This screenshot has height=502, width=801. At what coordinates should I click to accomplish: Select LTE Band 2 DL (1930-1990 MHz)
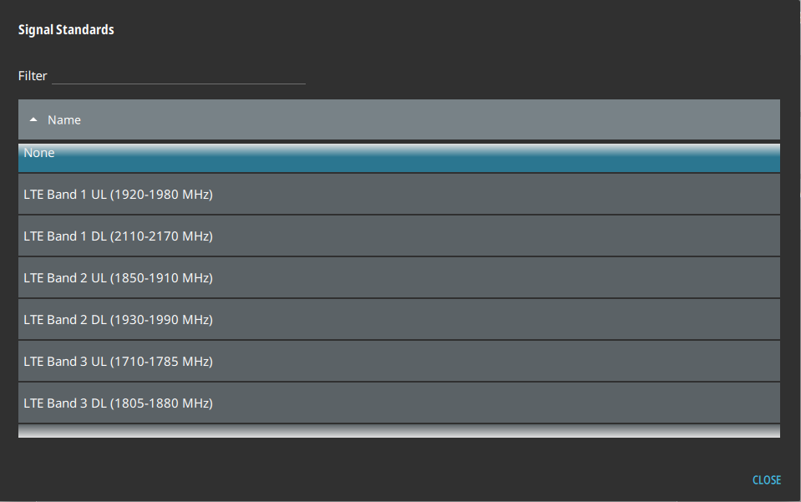tap(398, 320)
